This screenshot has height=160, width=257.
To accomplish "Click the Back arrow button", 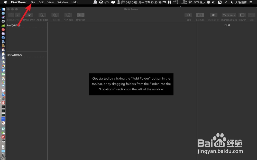I will point(11,15).
